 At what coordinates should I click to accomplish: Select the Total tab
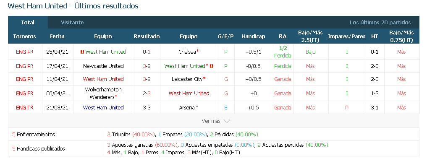point(28,22)
